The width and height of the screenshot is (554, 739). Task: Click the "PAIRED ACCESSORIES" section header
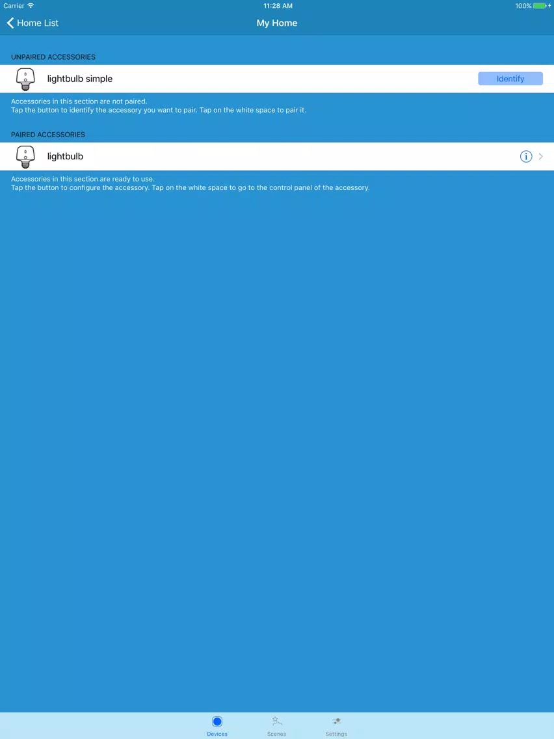click(x=48, y=135)
